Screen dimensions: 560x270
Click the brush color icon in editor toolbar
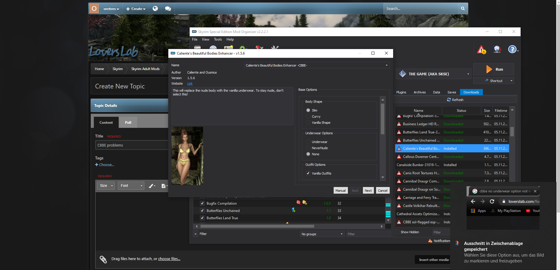click(x=152, y=186)
